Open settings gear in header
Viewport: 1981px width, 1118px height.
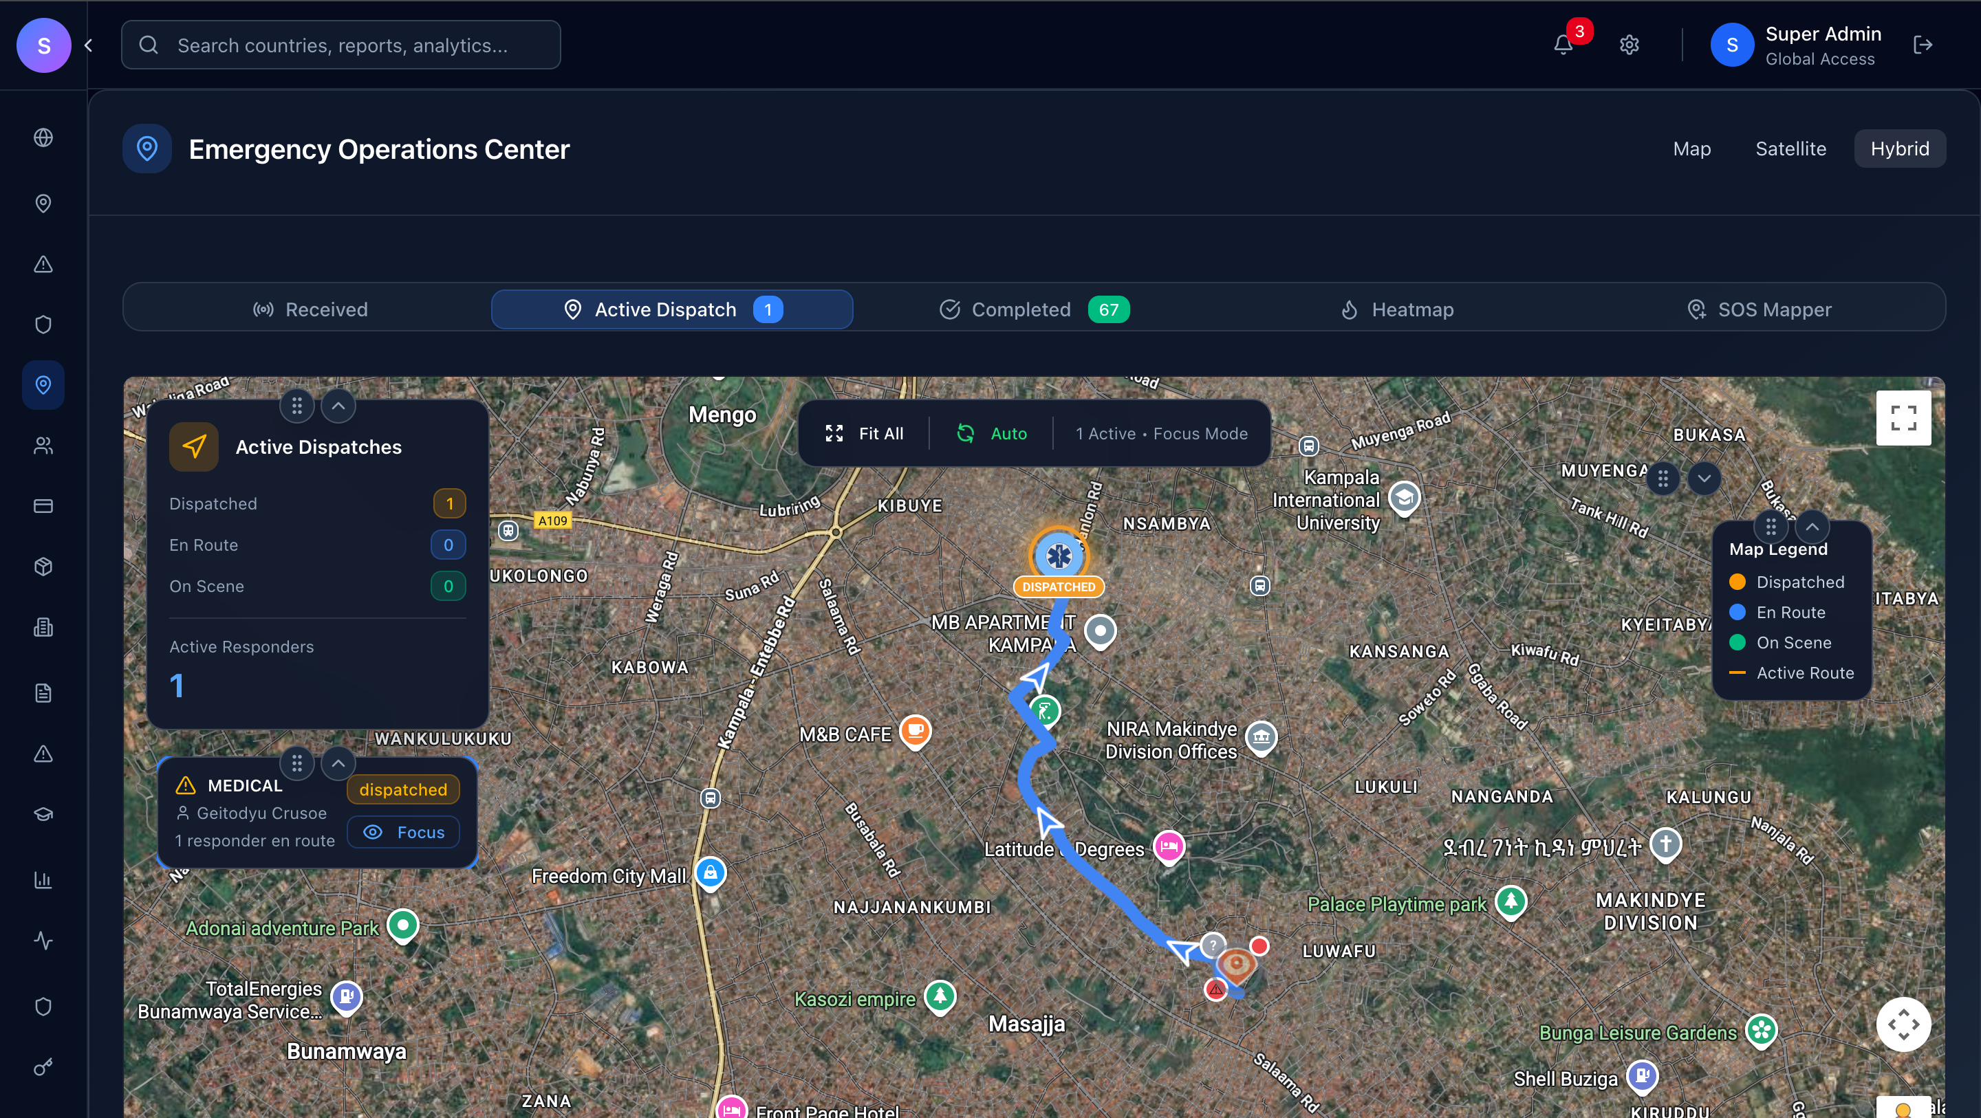coord(1629,45)
